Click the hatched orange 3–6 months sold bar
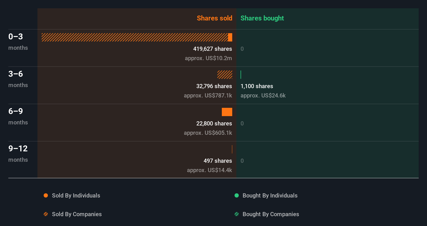Image resolution: width=427 pixels, height=226 pixels. pyautogui.click(x=225, y=75)
